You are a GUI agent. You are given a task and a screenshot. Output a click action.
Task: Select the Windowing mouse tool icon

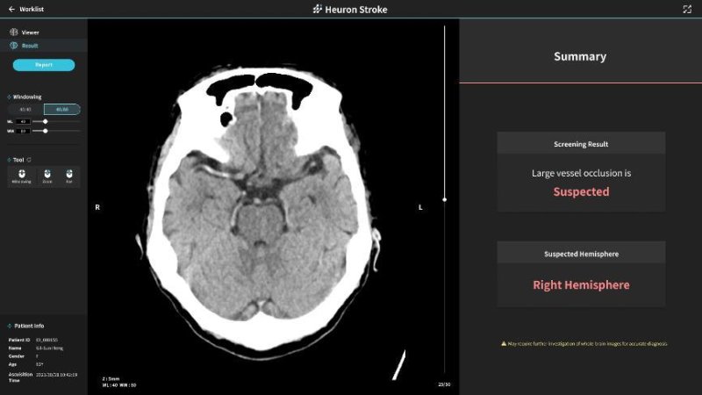click(19, 175)
